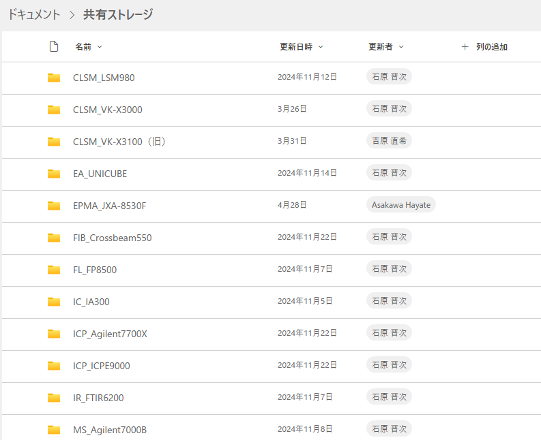Click the 4月28日 date cell
This screenshot has width=541, height=440.
pos(292,205)
